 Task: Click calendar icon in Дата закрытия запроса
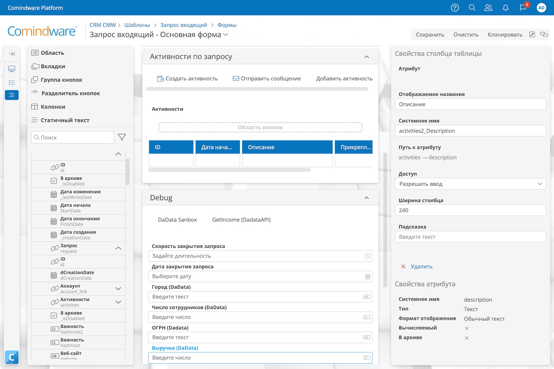(368, 276)
